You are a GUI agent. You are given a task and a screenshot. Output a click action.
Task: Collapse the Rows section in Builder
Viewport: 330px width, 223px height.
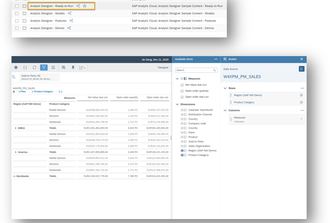click(x=225, y=88)
